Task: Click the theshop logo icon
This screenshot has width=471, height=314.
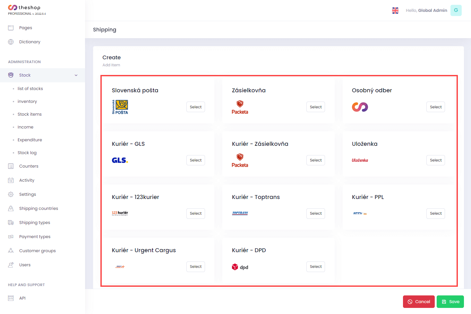Action: pos(13,7)
